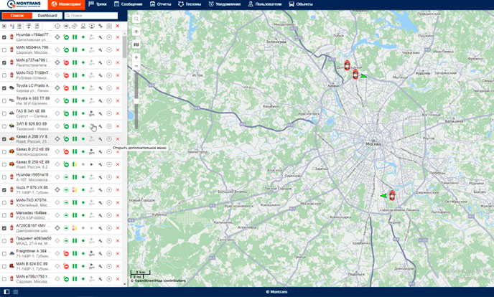Click the list view icon in header toolbar
The width and height of the screenshot is (494, 297).
coord(19,26)
